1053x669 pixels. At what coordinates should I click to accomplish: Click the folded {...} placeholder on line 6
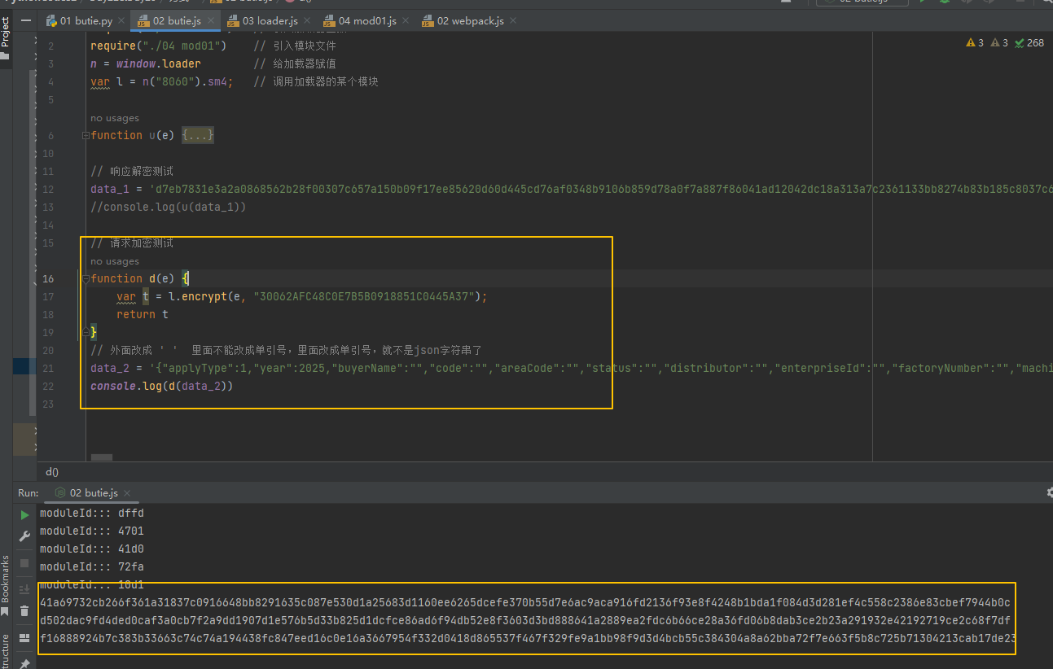pyautogui.click(x=198, y=135)
